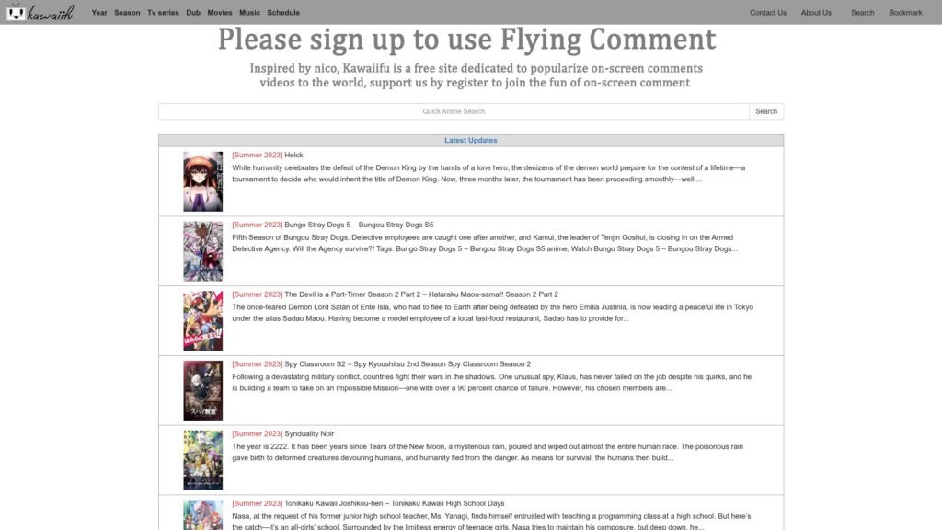Click the Search button beside the search box
The image size is (942, 530).
766,111
